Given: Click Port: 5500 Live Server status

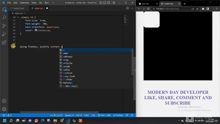Looking at the screenshot, I should 104,115.
